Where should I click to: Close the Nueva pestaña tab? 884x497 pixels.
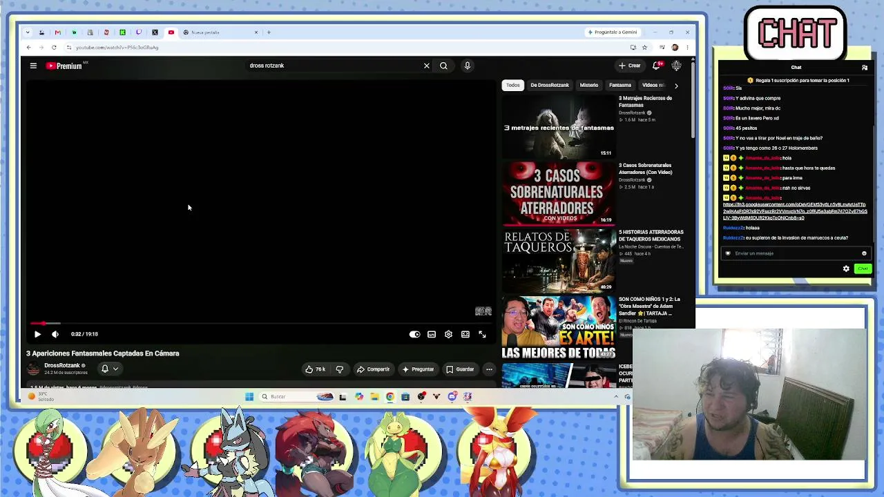[x=256, y=32]
